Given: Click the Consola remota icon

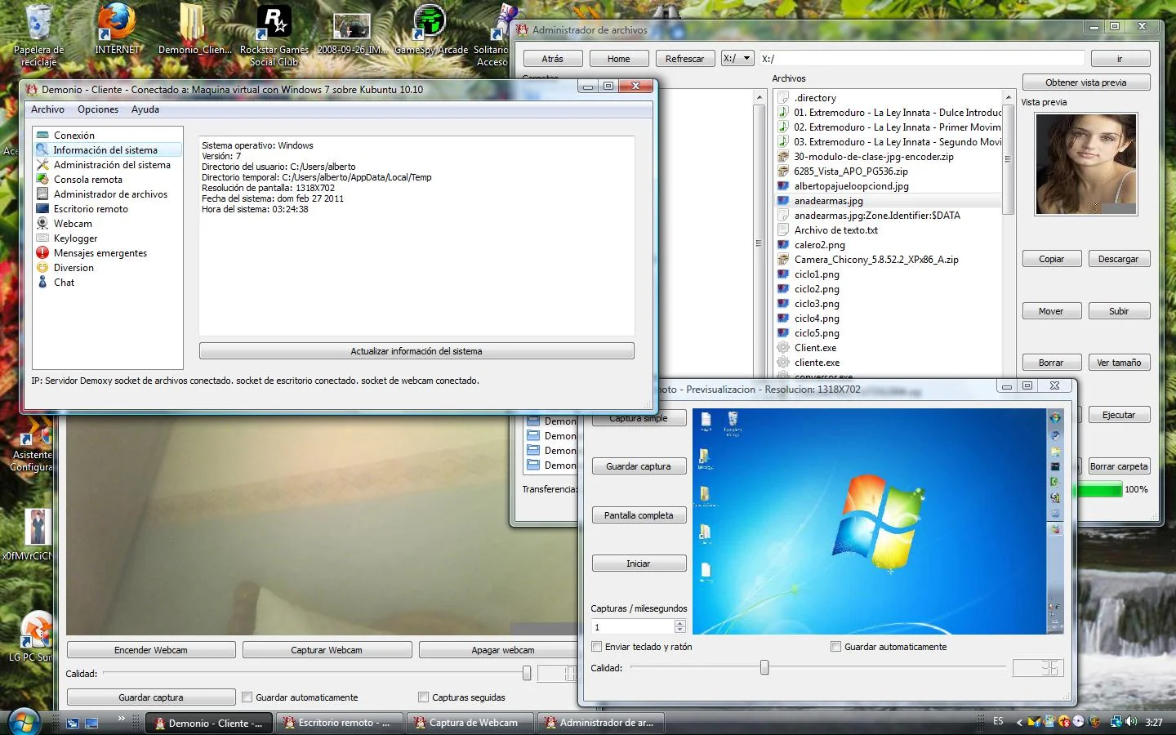Looking at the screenshot, I should [x=42, y=180].
